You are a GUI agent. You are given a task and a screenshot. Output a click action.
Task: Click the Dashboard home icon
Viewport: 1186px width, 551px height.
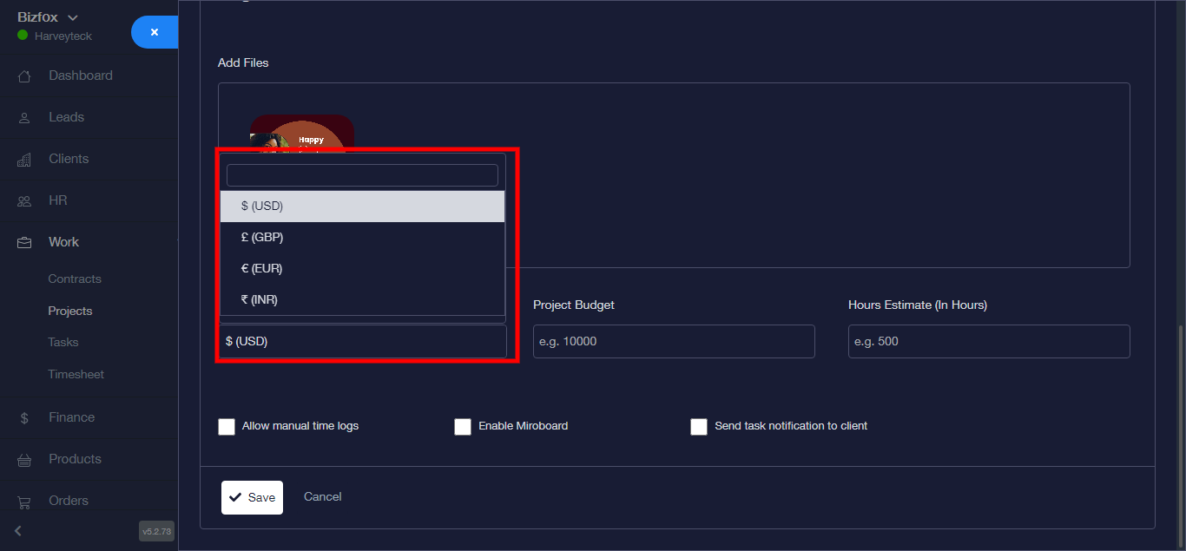(24, 76)
